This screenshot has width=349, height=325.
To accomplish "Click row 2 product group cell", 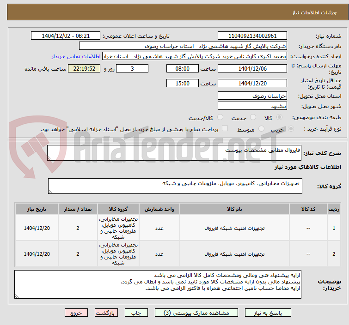I will point(118,254).
